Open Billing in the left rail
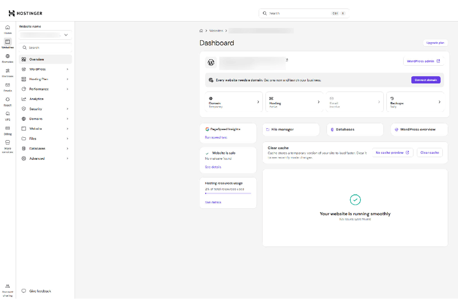Image resolution: width=458 pixels, height=305 pixels. click(x=8, y=130)
